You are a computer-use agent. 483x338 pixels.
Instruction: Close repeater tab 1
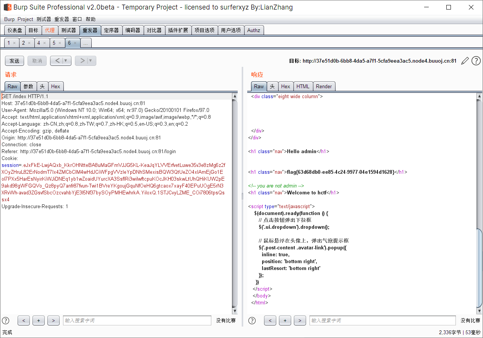[15, 43]
